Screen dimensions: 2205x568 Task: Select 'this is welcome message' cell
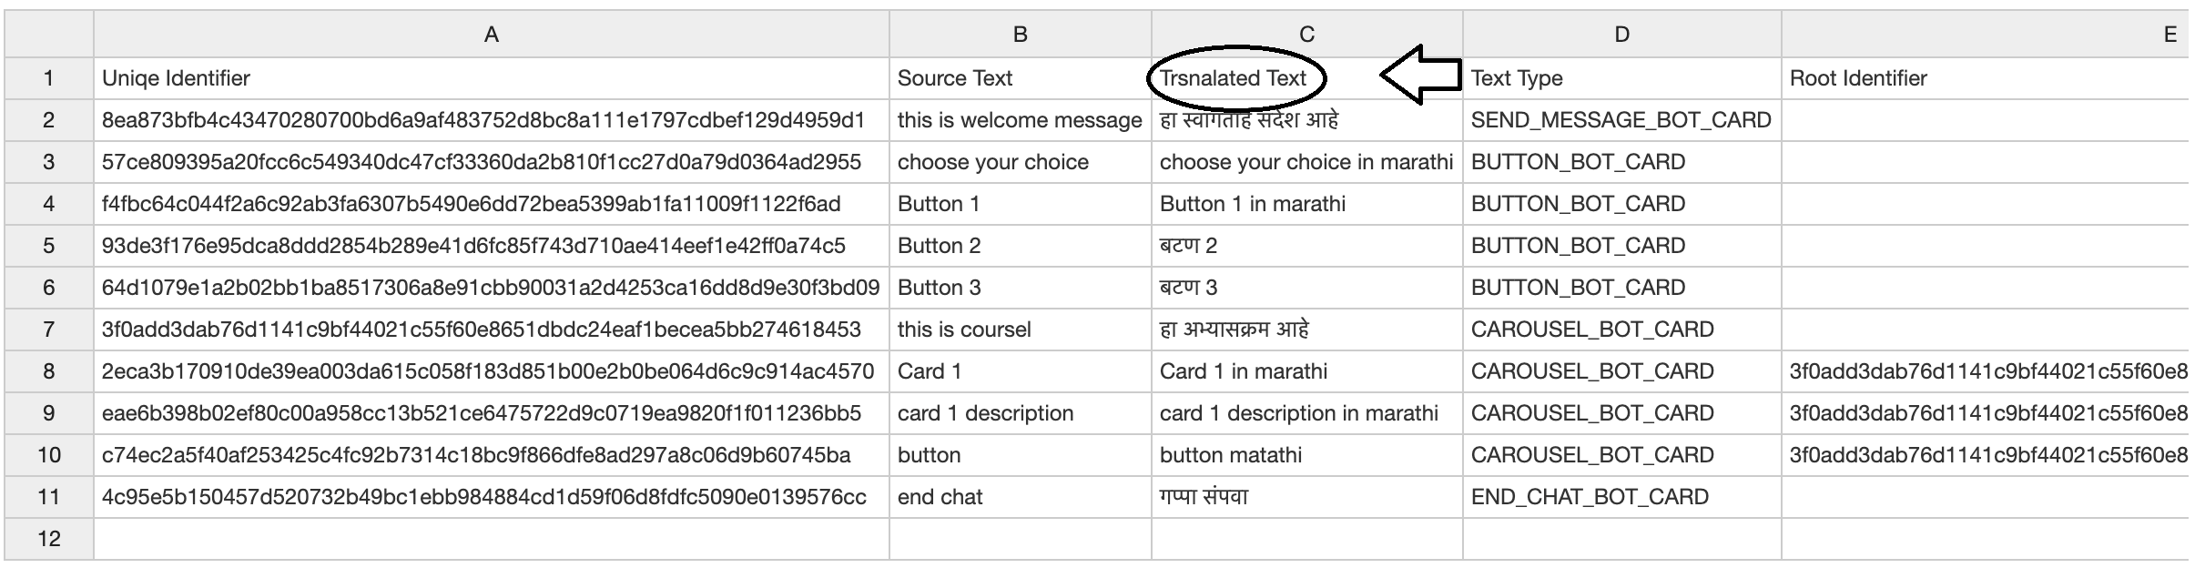click(1019, 120)
